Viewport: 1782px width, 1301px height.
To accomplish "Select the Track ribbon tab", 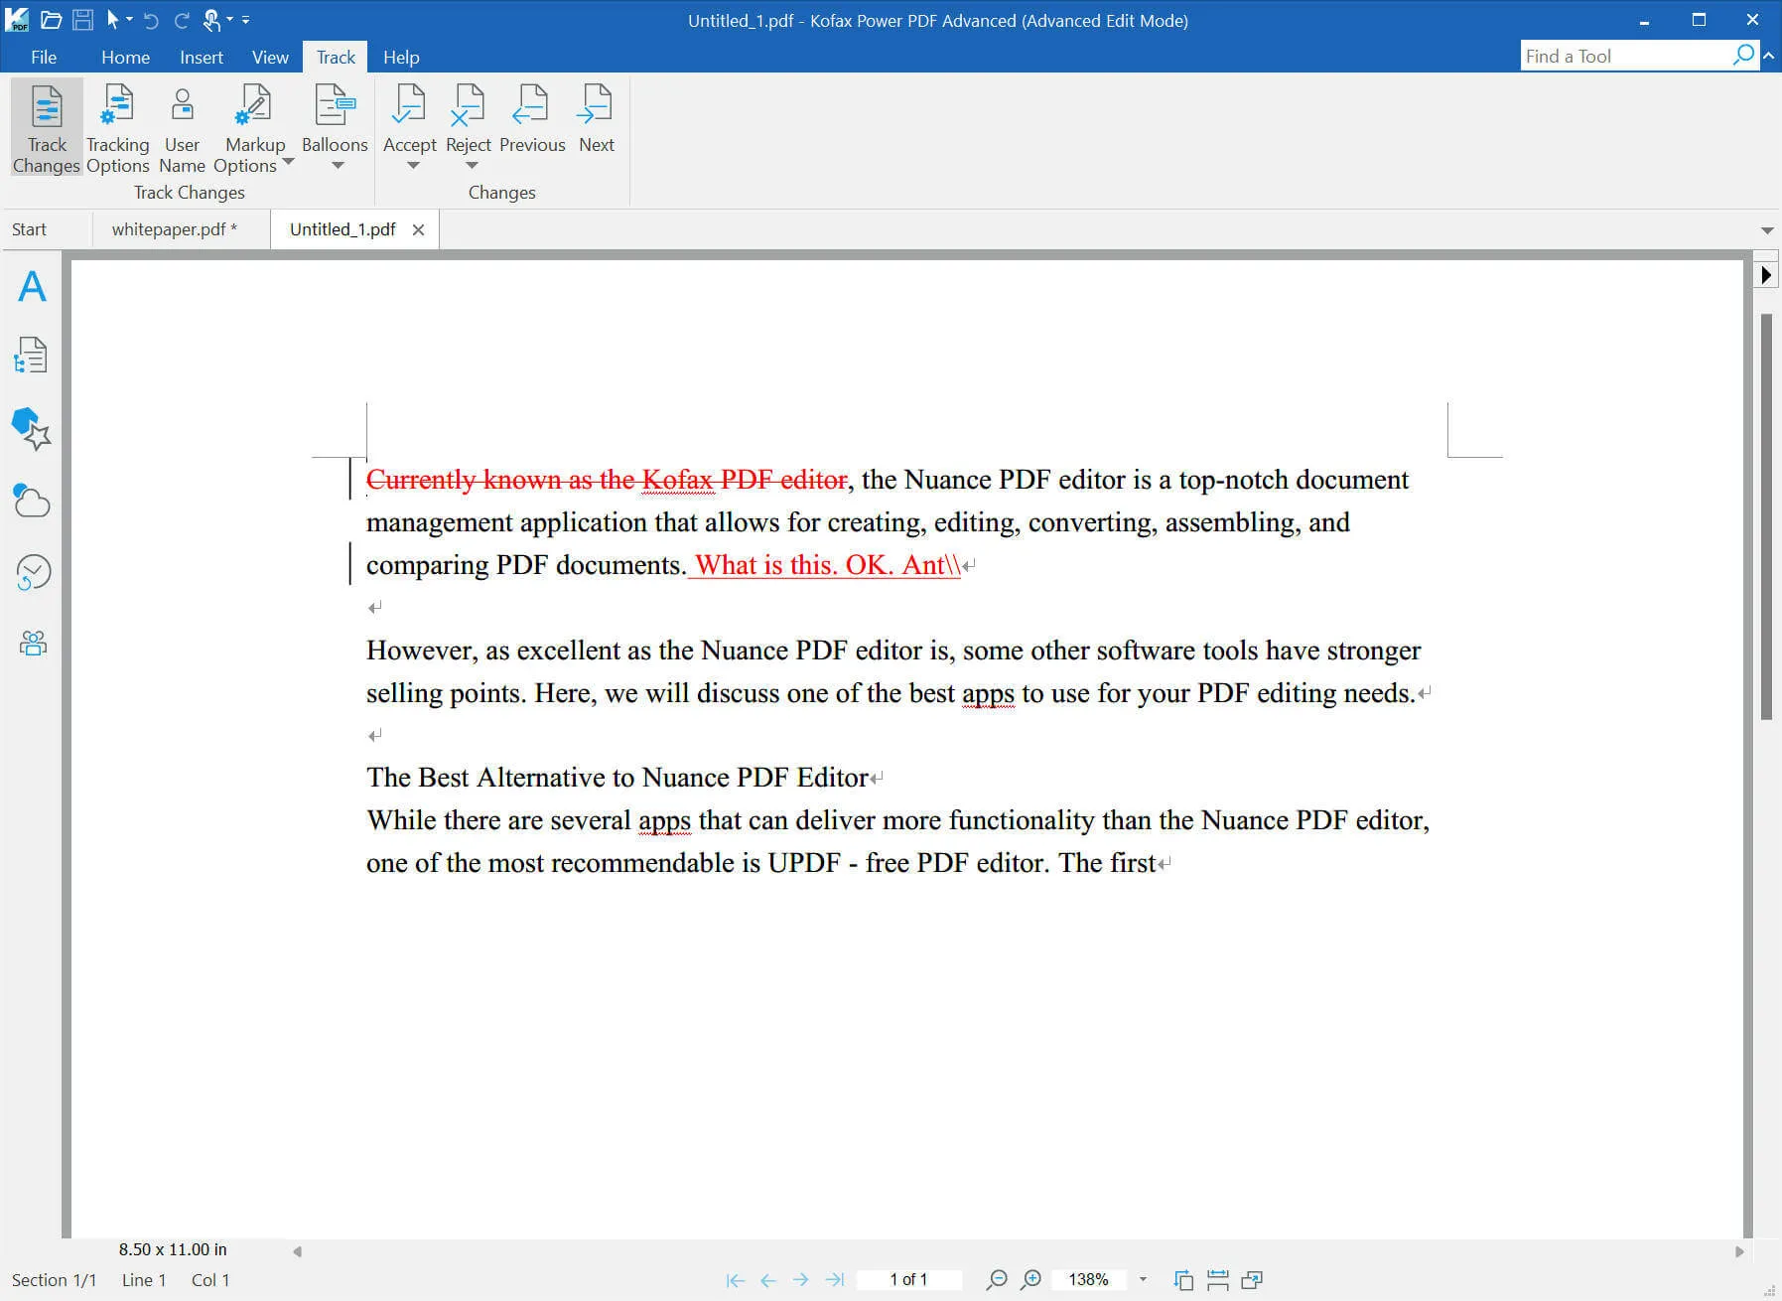I will coord(336,57).
